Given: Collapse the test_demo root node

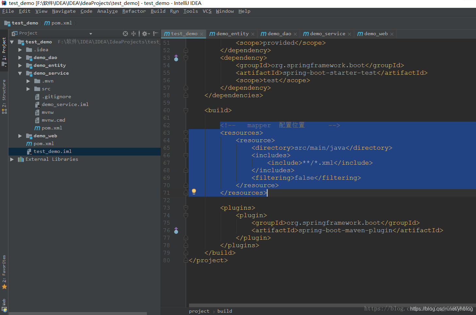Looking at the screenshot, I should (x=12, y=42).
